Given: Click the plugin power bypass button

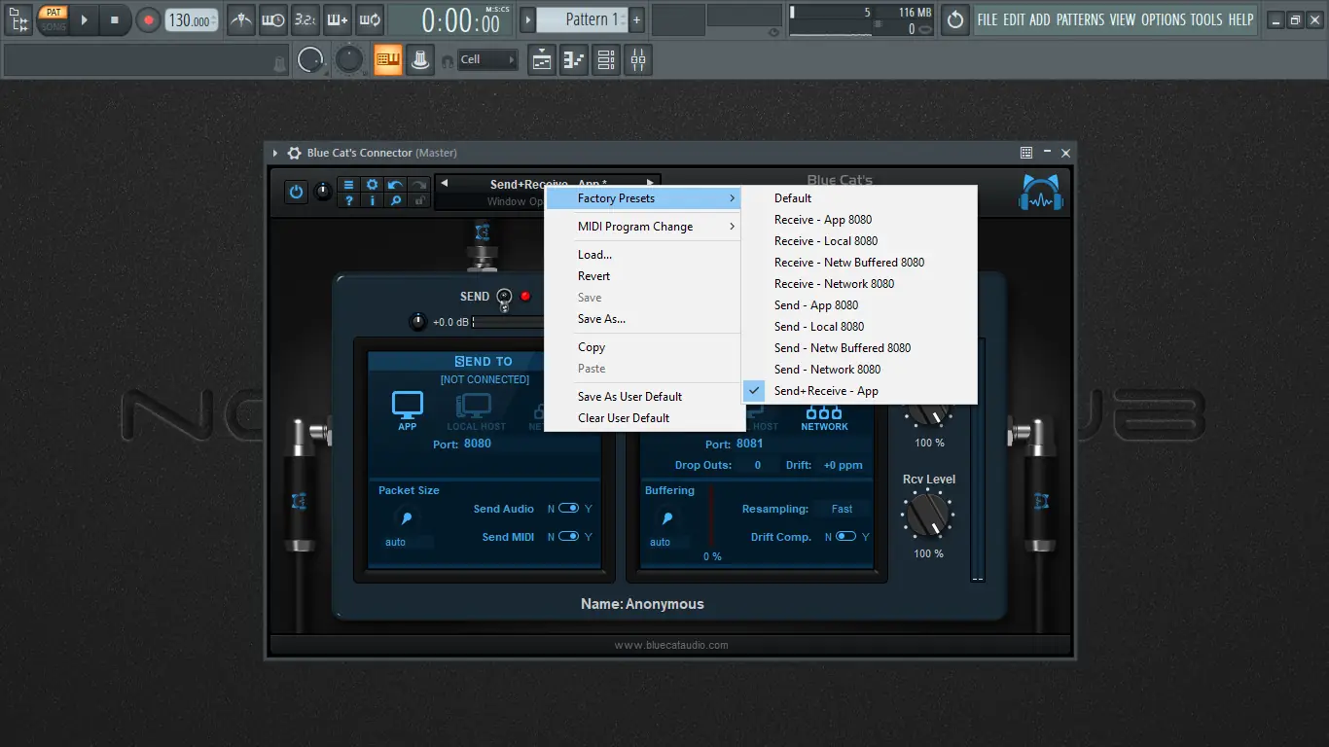Looking at the screenshot, I should click(297, 192).
